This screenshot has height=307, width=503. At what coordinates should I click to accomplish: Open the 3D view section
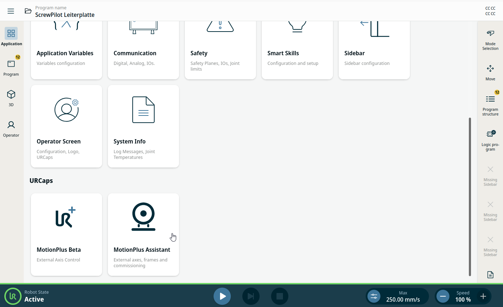point(11,98)
